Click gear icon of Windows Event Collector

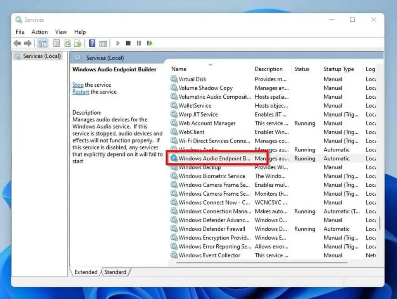tap(174, 255)
